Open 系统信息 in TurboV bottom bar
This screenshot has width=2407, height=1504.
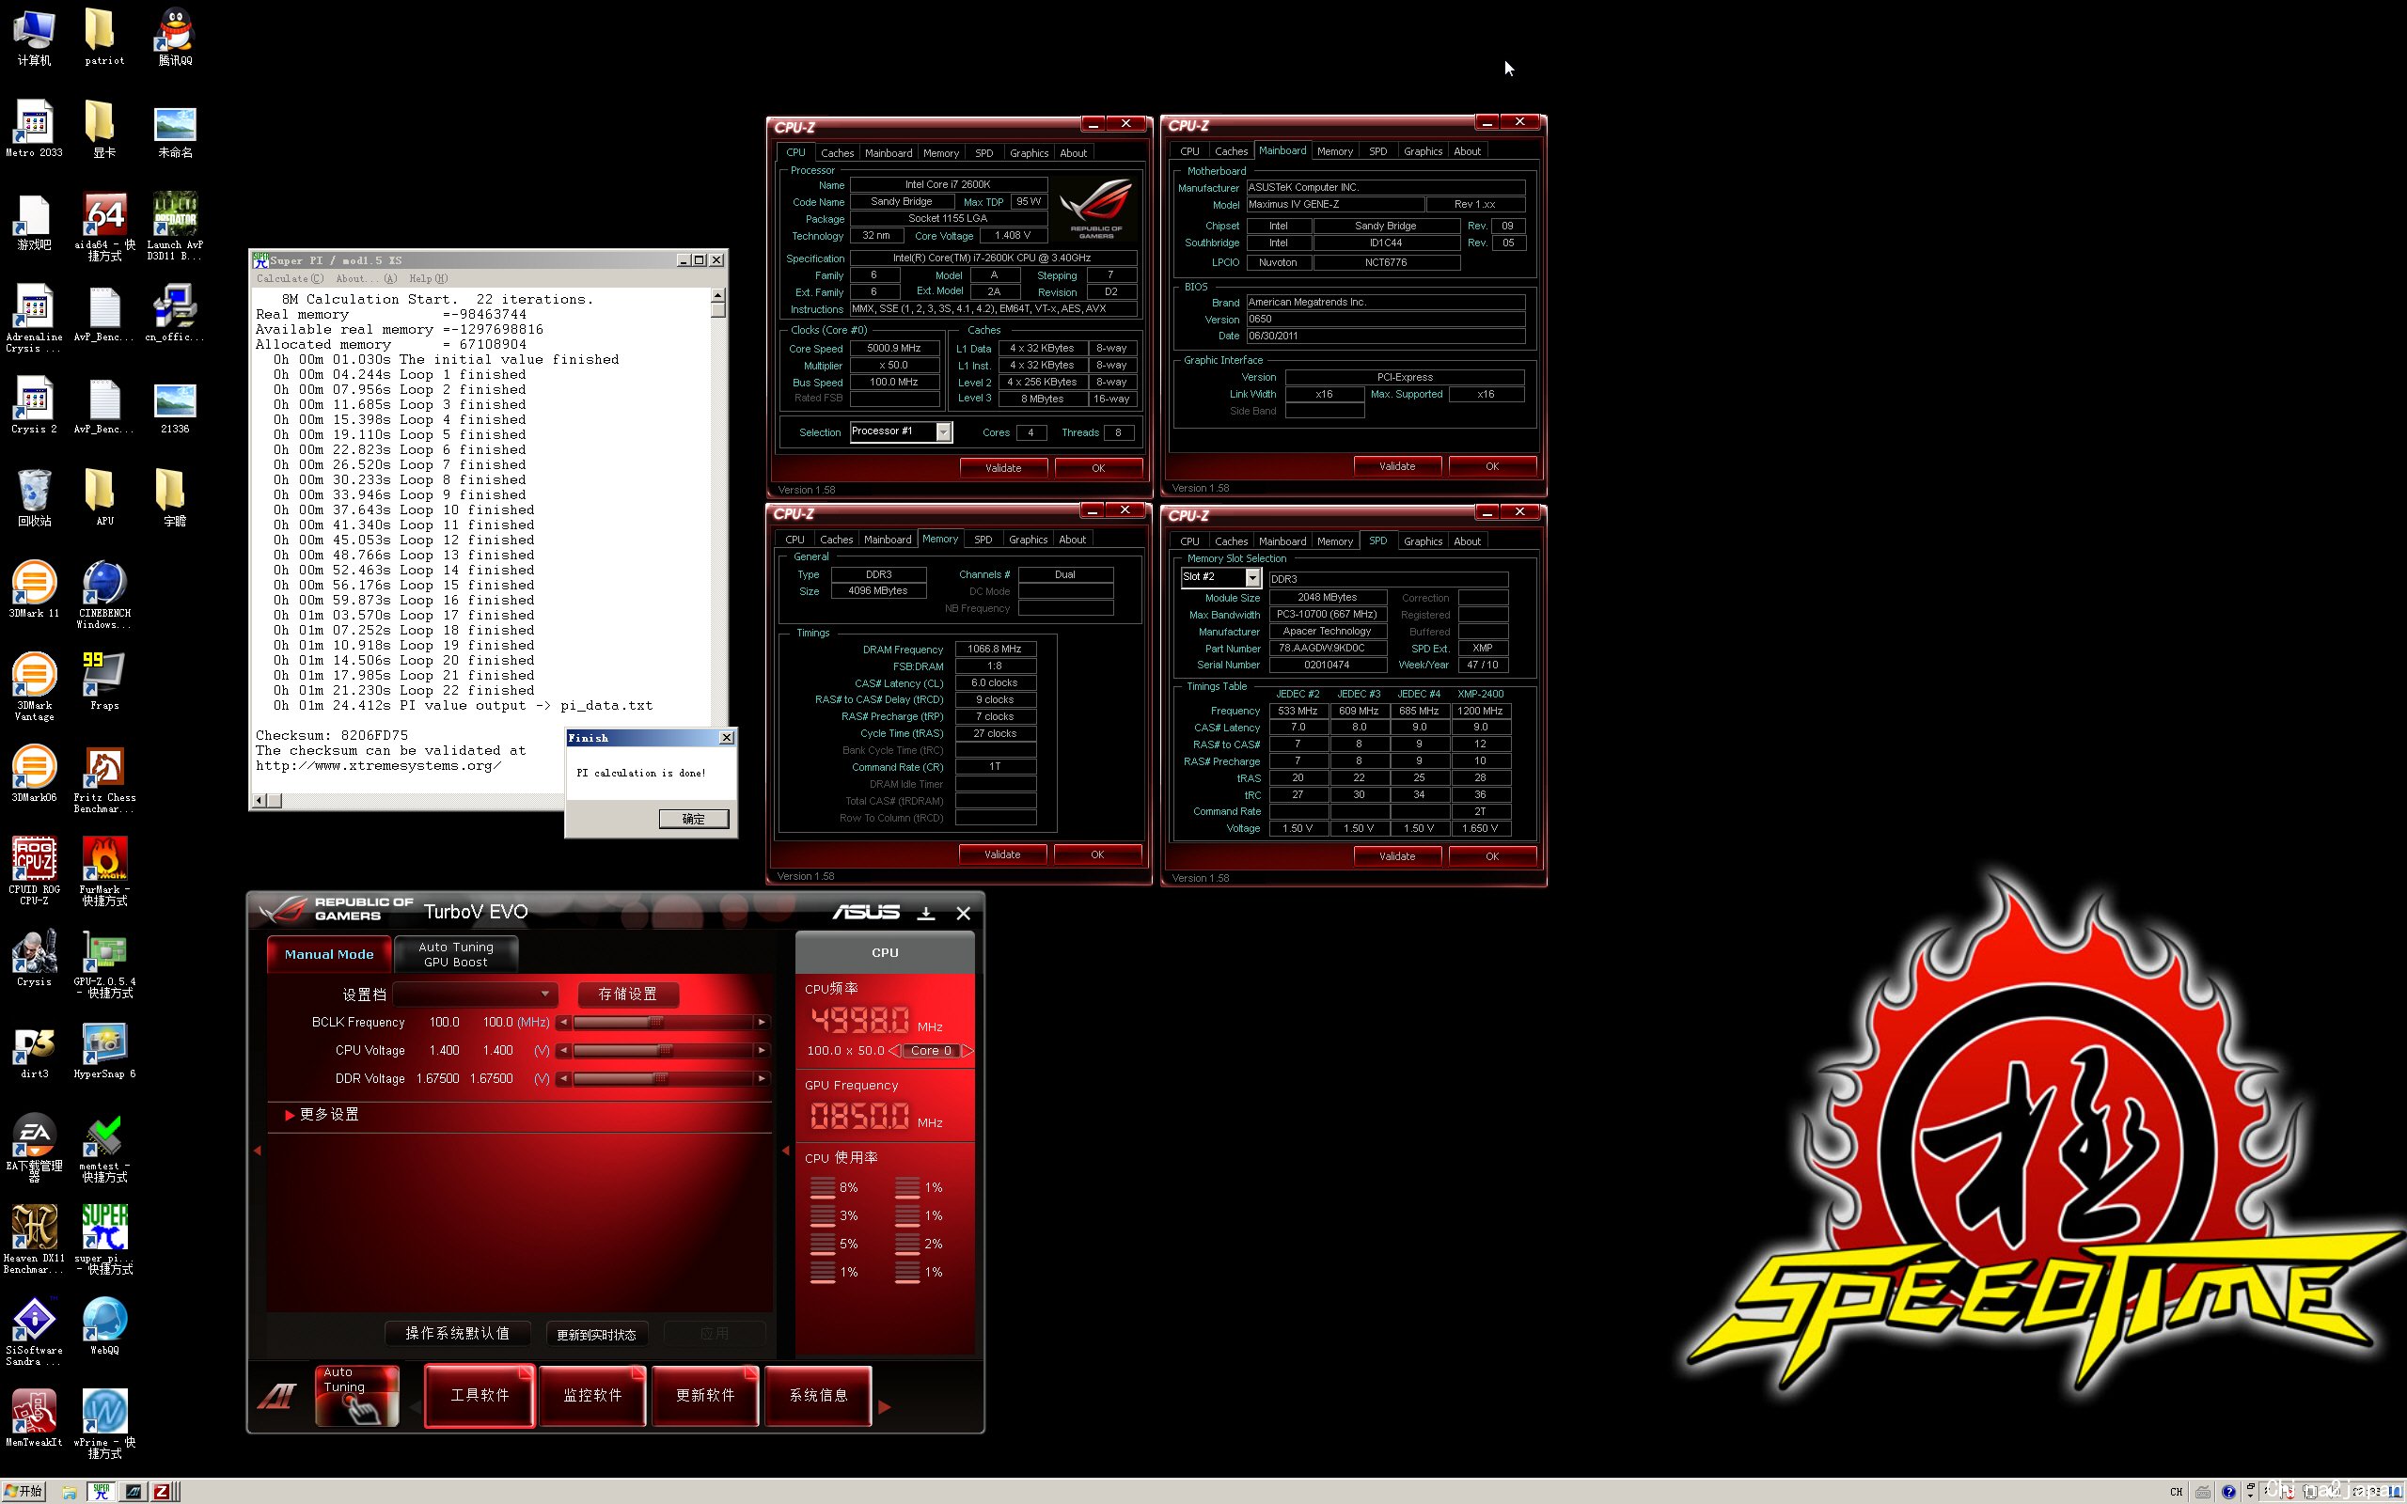point(819,1396)
